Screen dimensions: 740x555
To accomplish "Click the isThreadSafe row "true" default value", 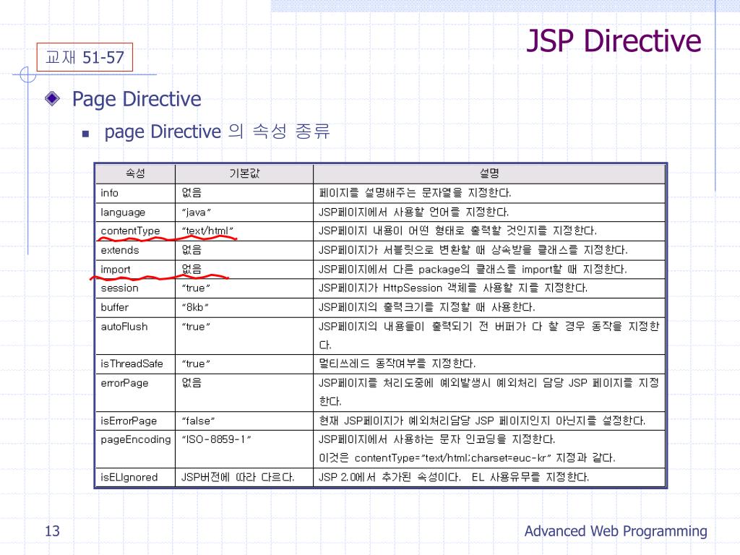I will coord(196,364).
